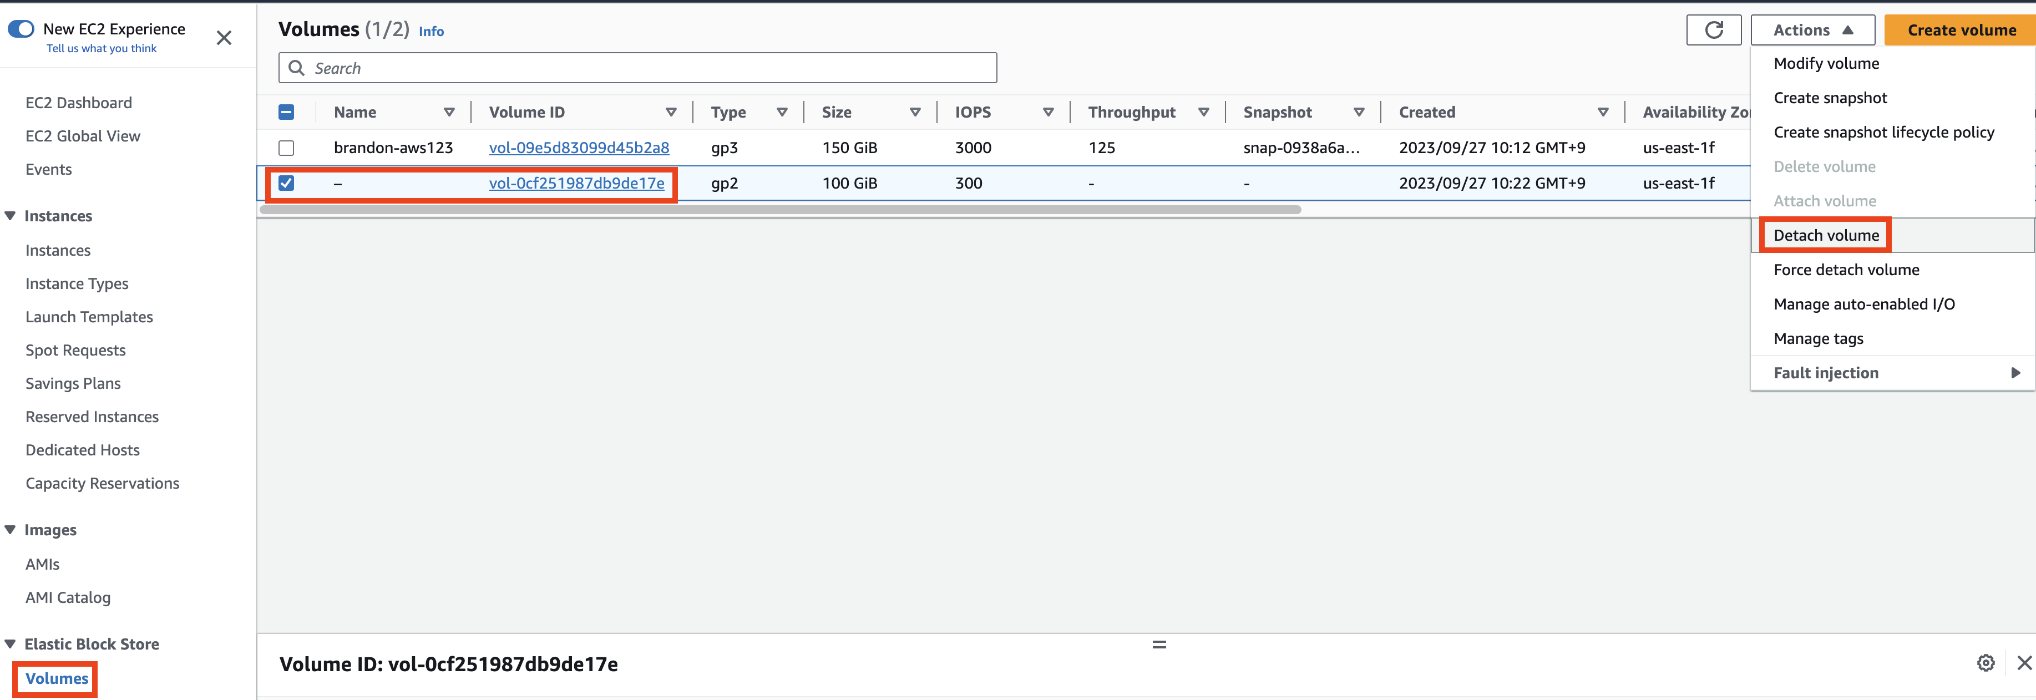2036x700 pixels.
Task: Sort by Created column arrow
Action: [x=1603, y=112]
